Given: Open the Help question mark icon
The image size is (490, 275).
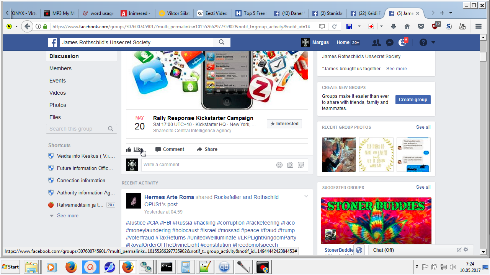Looking at the screenshot, I should click(423, 43).
